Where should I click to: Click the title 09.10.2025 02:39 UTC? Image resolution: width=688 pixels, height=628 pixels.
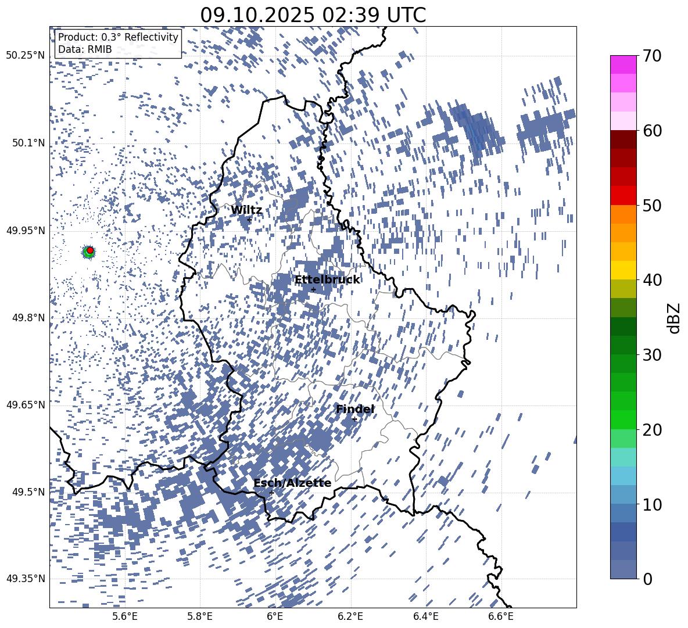313,15
